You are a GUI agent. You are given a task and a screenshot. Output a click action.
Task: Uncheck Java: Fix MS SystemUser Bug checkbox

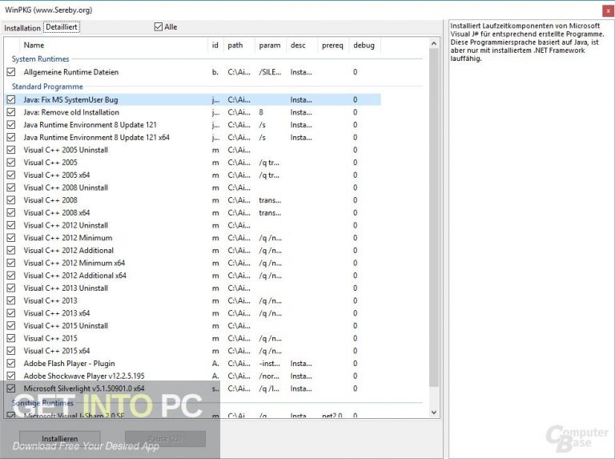coord(11,99)
